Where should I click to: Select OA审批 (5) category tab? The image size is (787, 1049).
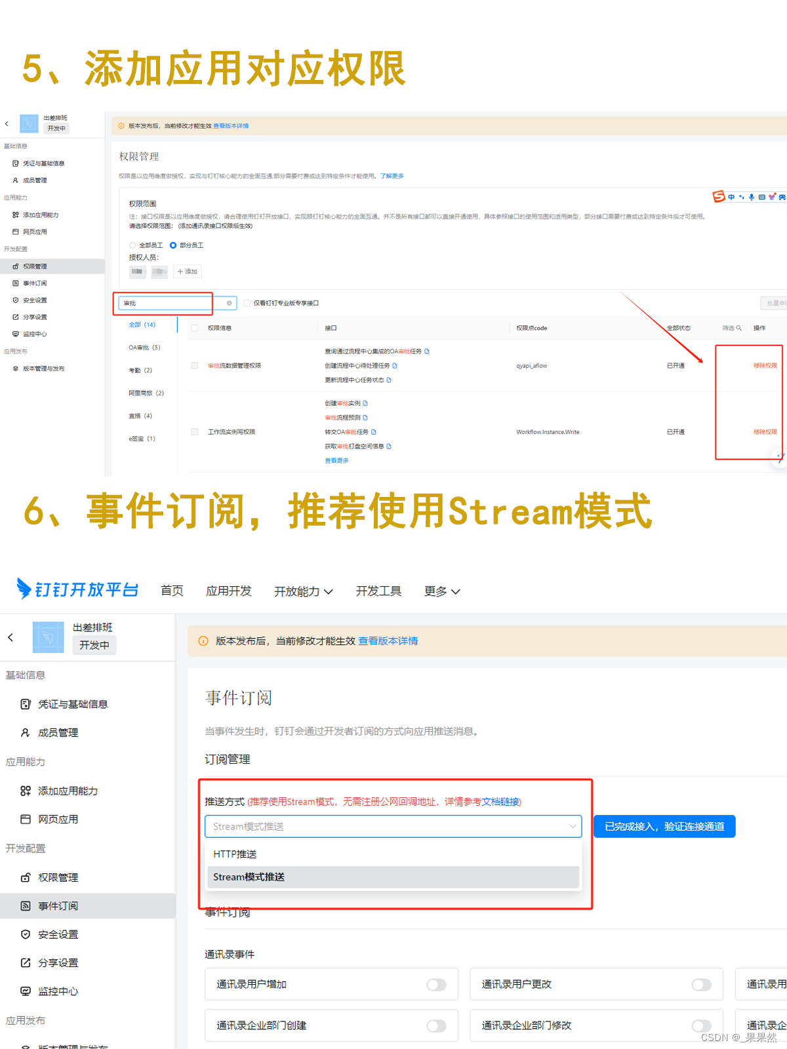[144, 347]
